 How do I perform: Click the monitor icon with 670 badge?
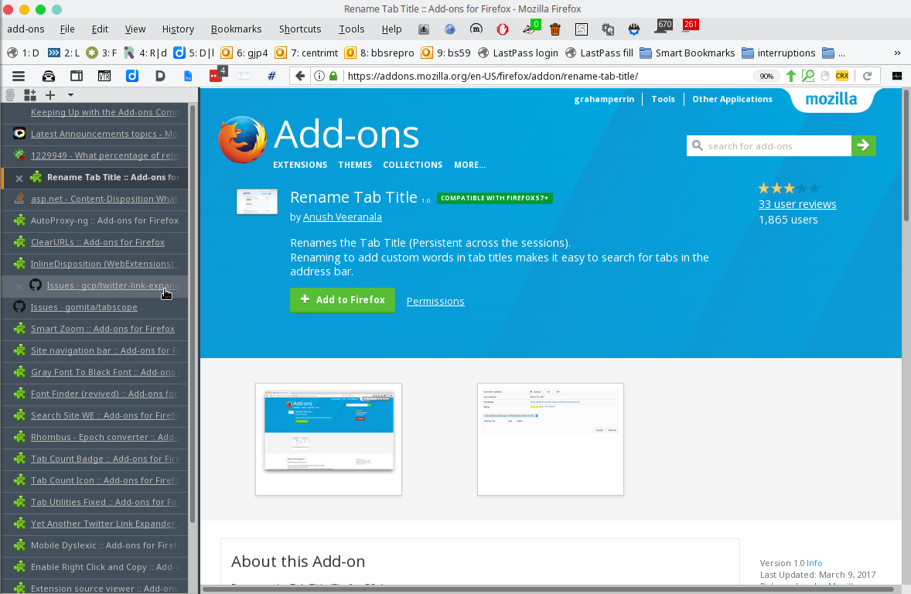point(663,26)
